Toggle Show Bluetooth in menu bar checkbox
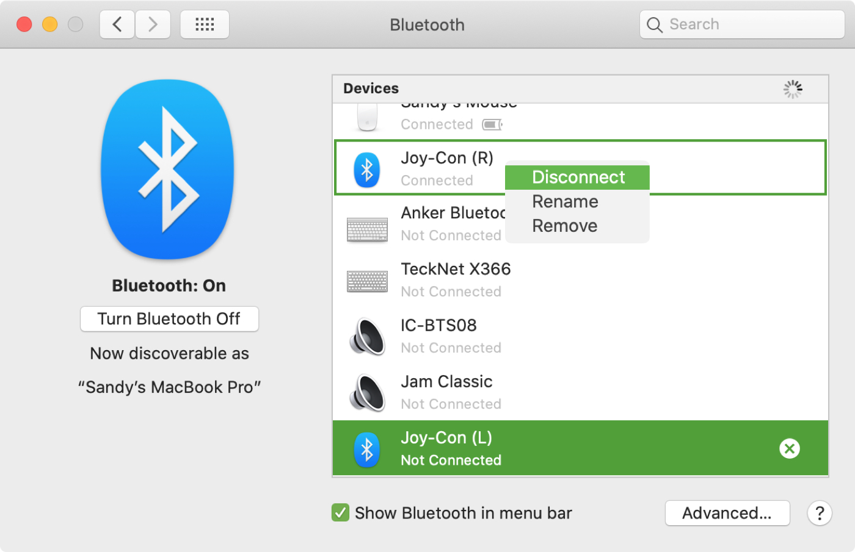The width and height of the screenshot is (855, 552). [x=340, y=513]
